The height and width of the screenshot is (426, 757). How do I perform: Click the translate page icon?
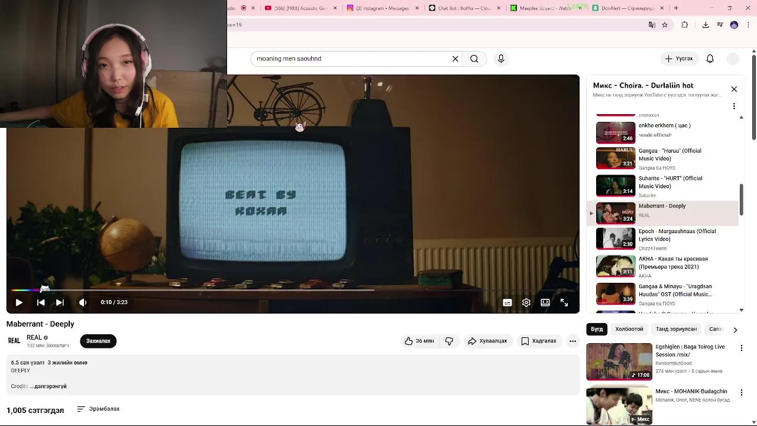[x=652, y=25]
